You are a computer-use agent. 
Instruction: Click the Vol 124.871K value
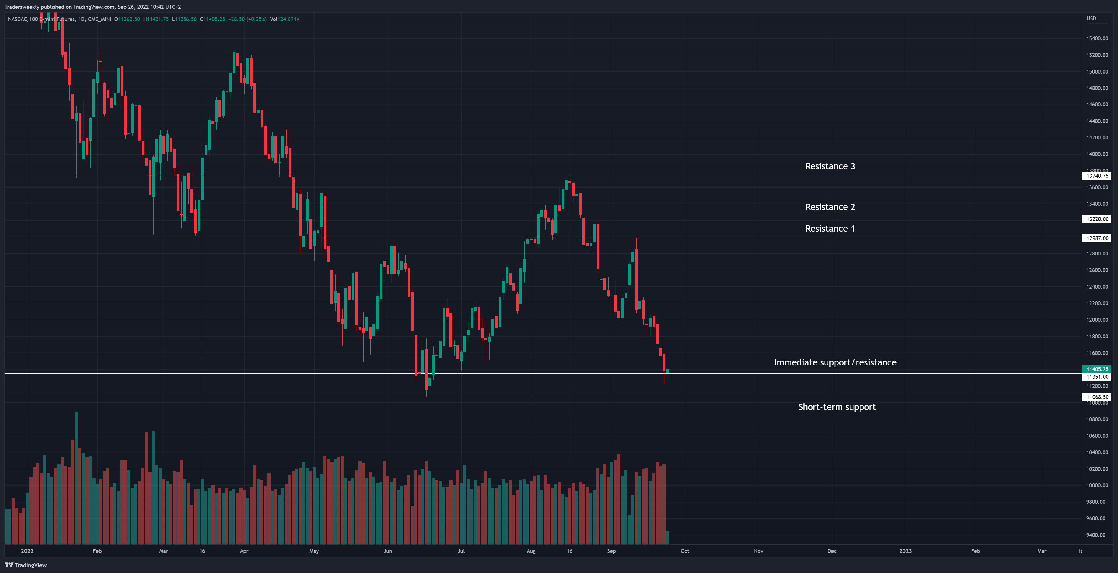285,19
